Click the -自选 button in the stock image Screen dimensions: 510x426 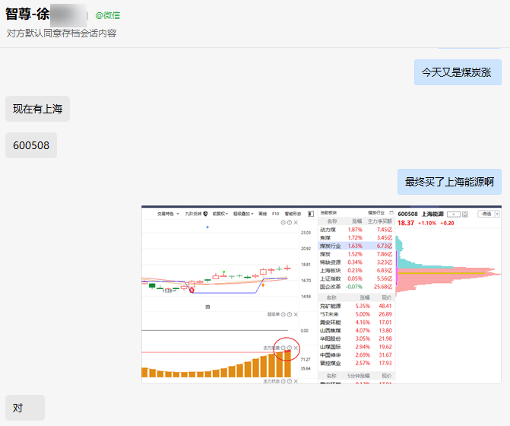point(486,214)
